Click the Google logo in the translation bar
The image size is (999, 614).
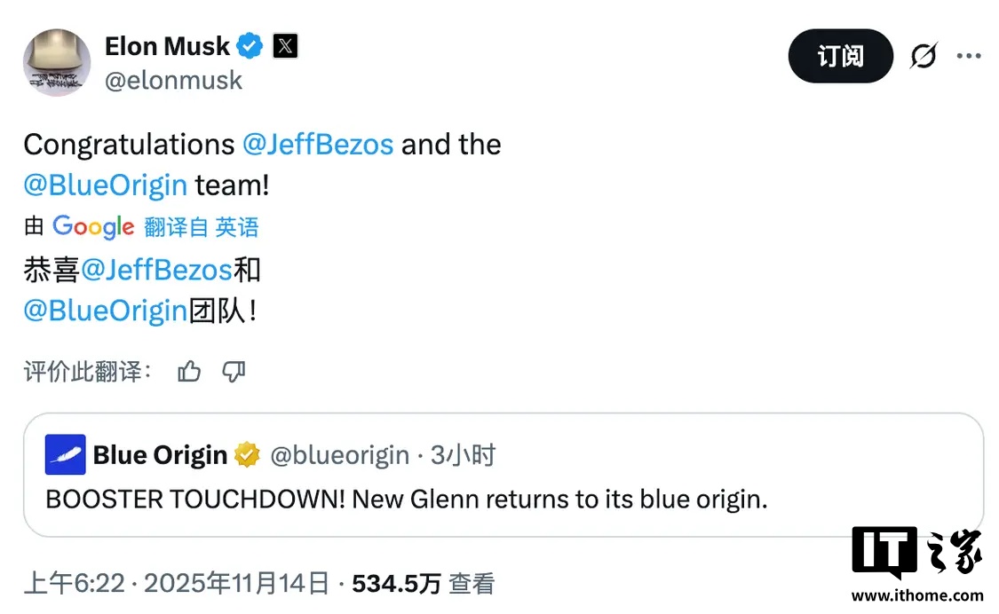tap(93, 226)
